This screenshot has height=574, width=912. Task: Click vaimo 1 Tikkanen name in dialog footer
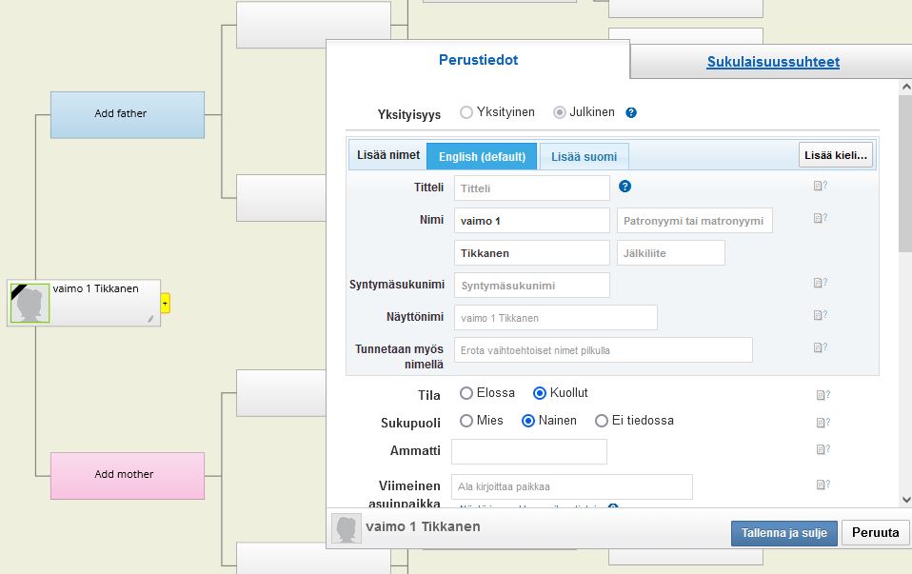tap(423, 527)
